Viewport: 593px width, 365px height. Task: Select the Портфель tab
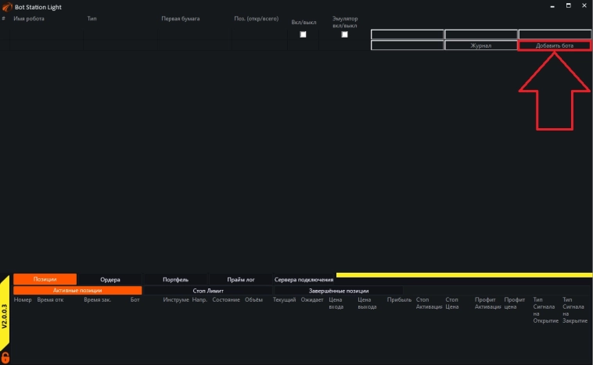[x=175, y=279]
